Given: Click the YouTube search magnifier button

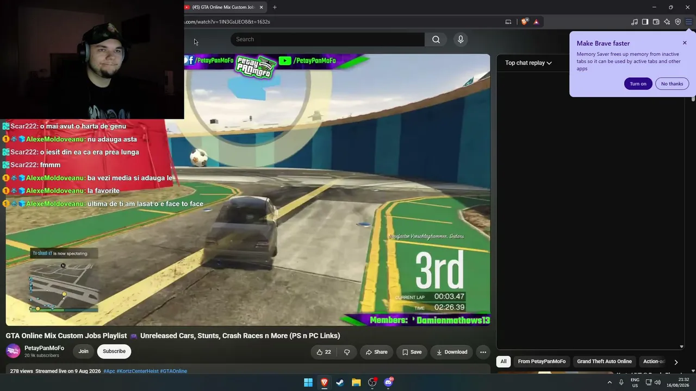Looking at the screenshot, I should tap(436, 39).
